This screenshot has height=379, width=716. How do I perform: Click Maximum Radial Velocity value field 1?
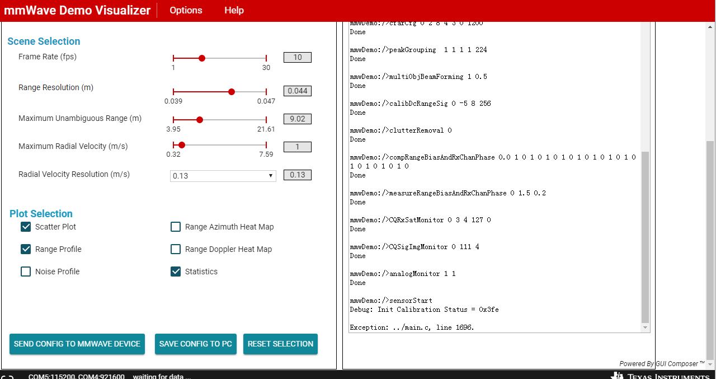(298, 147)
